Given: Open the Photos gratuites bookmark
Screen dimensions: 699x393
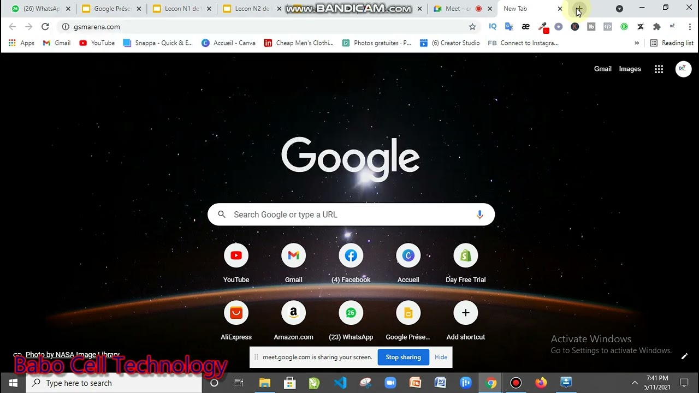Looking at the screenshot, I should [x=377, y=43].
